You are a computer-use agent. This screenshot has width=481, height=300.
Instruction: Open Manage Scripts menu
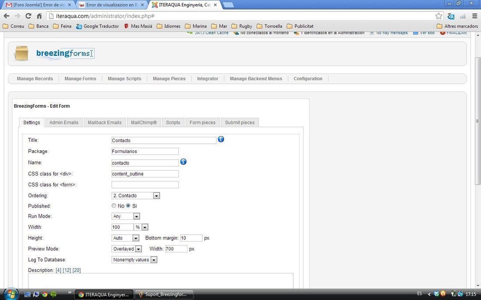pyautogui.click(x=125, y=78)
